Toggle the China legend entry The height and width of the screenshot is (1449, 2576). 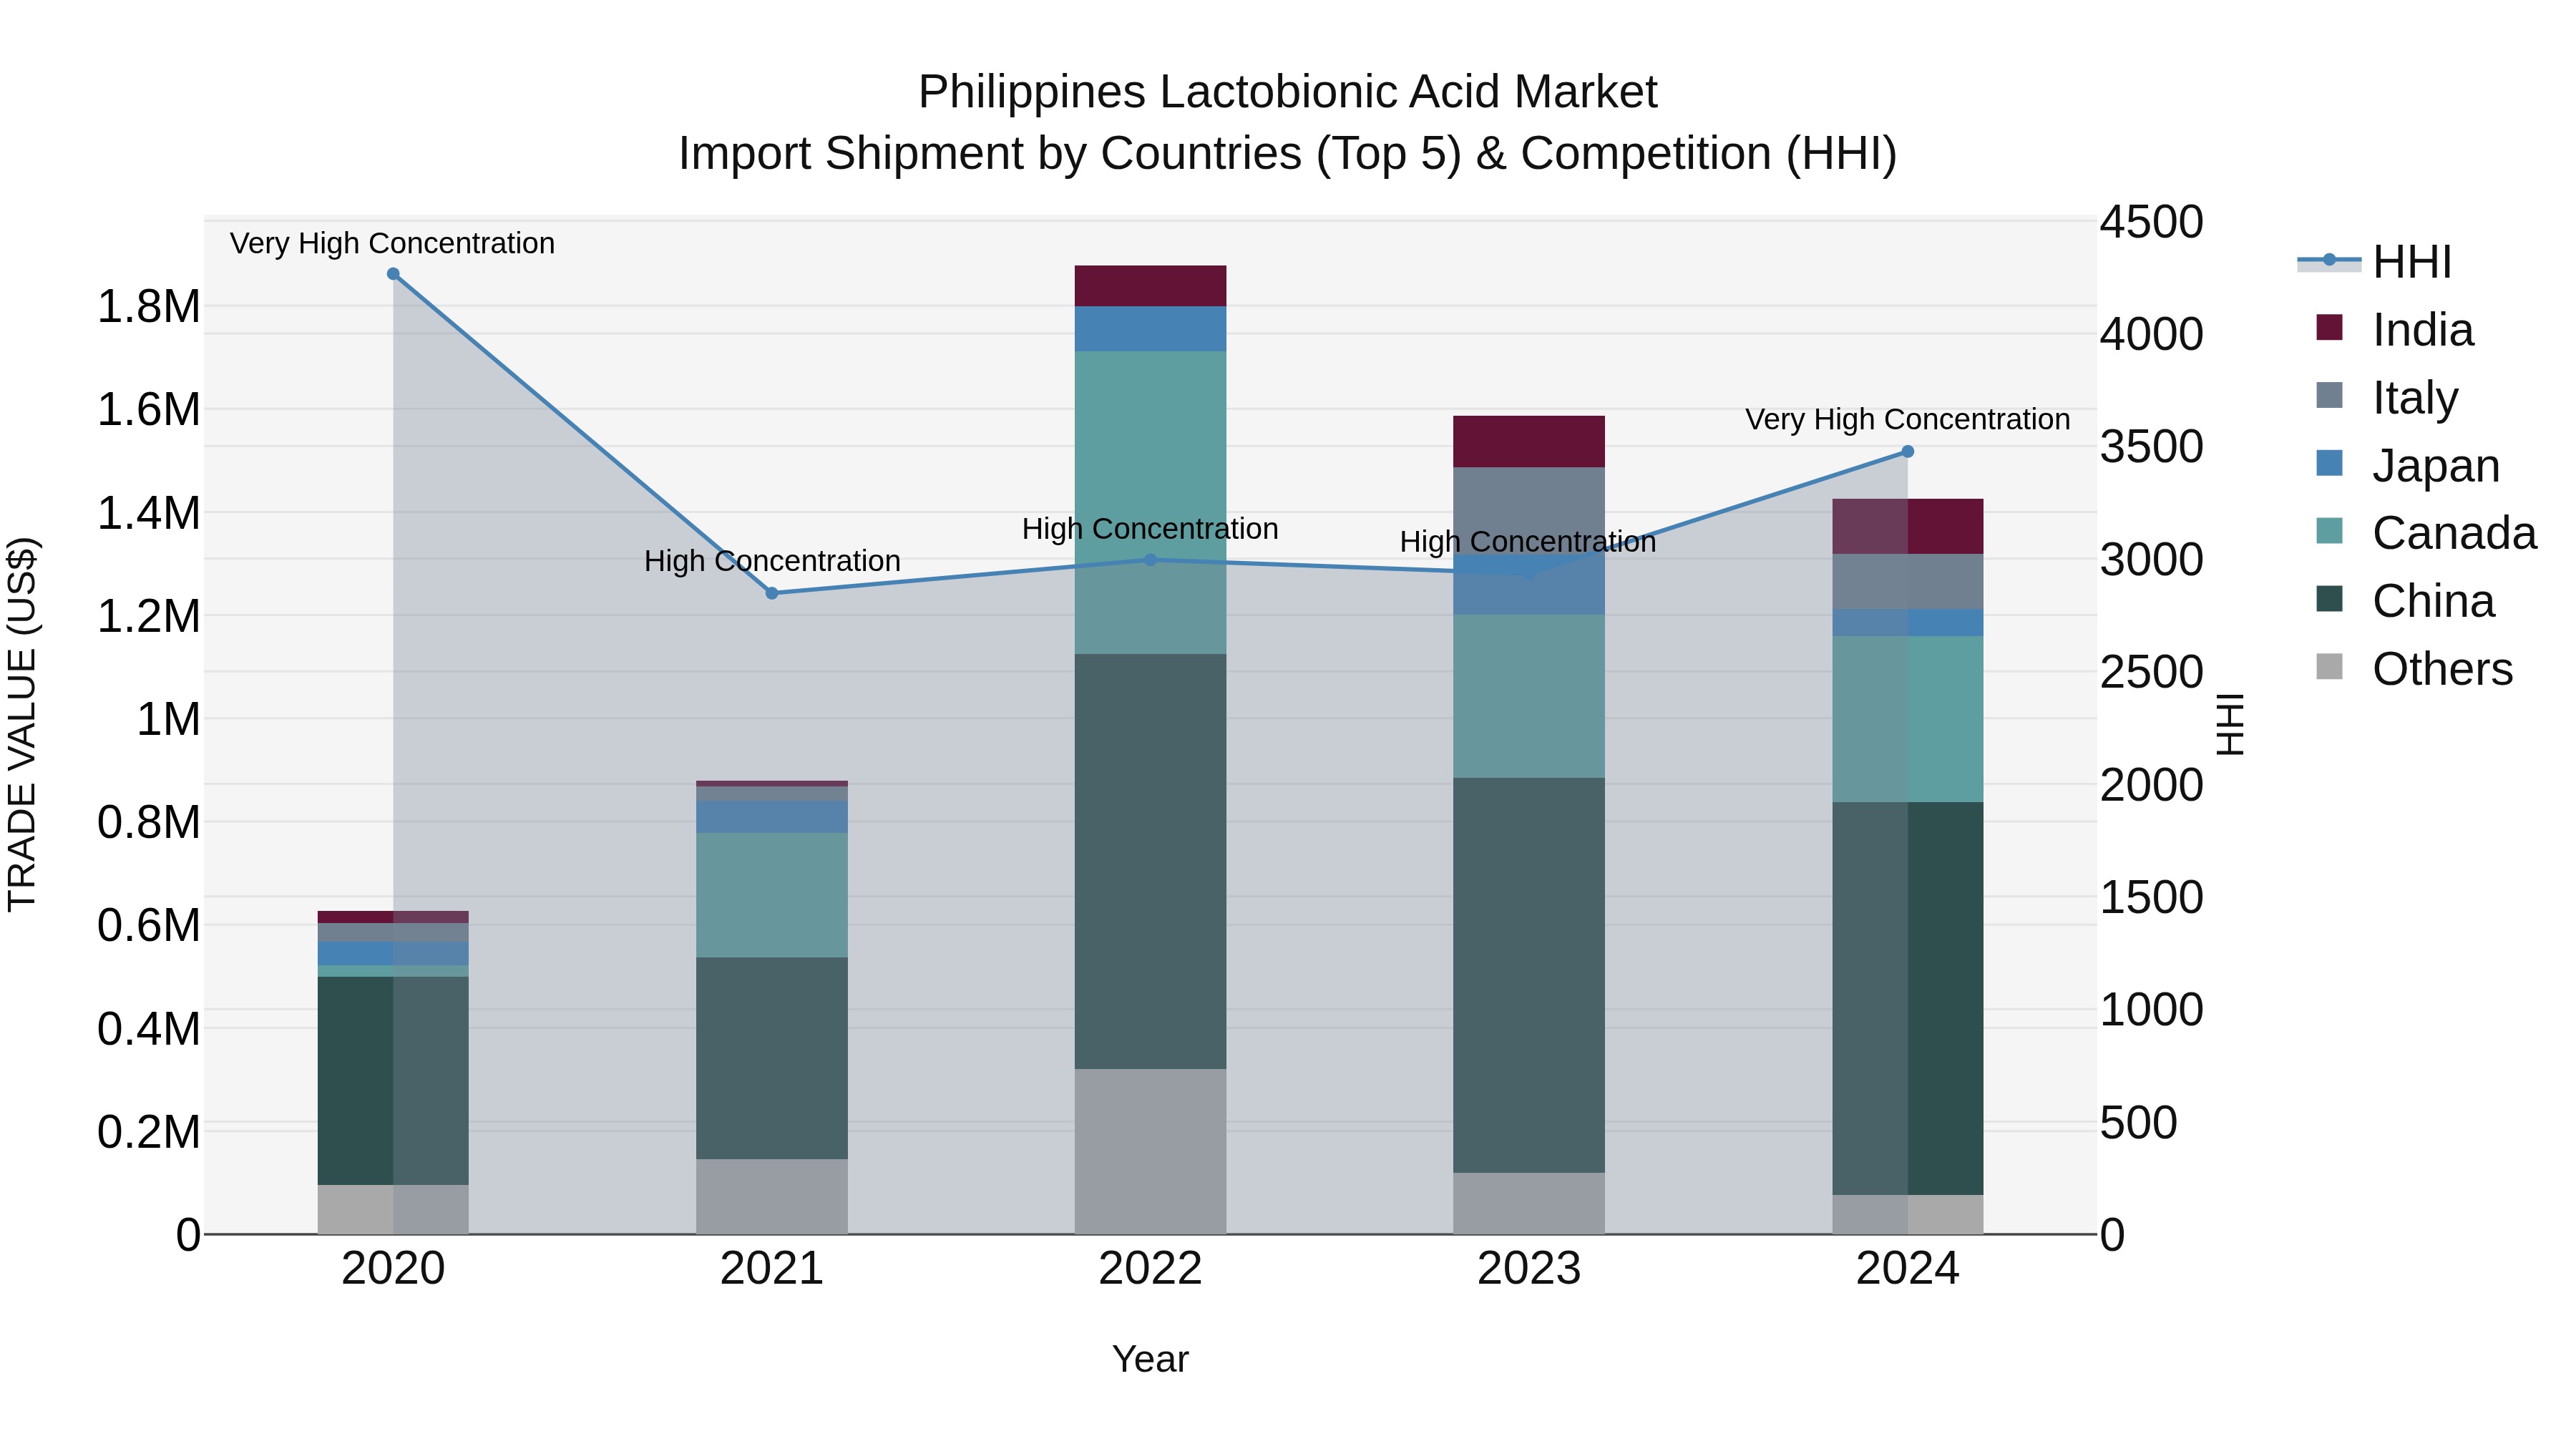2405,601
